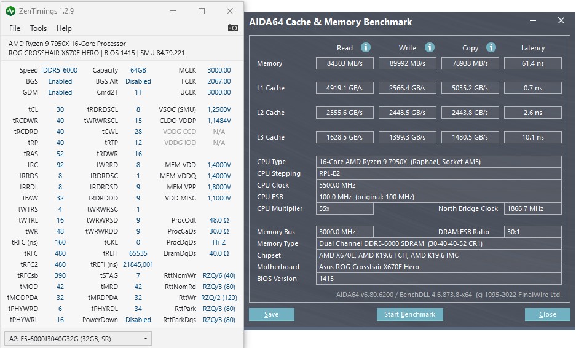The width and height of the screenshot is (576, 348).
Task: Minimize the ZenTimings window
Action: [x=173, y=11]
